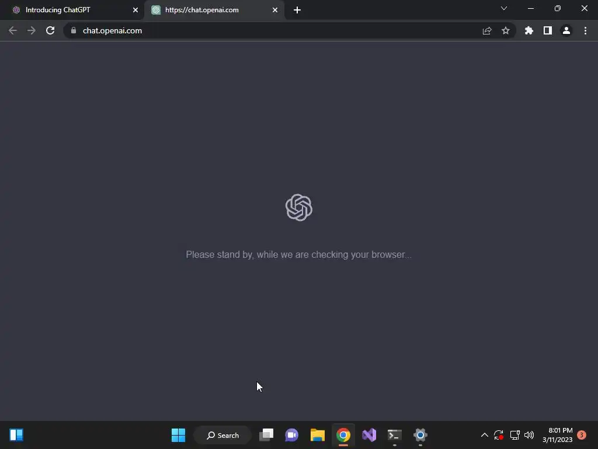Open the volume speaker control
Image resolution: width=598 pixels, height=449 pixels.
click(529, 435)
